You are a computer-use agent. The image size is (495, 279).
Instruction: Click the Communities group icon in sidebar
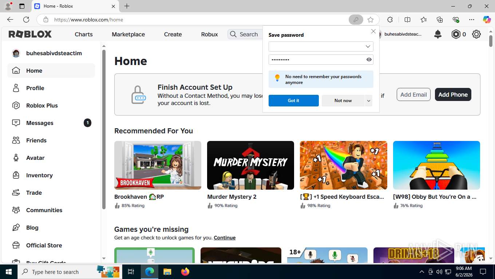[x=16, y=210]
